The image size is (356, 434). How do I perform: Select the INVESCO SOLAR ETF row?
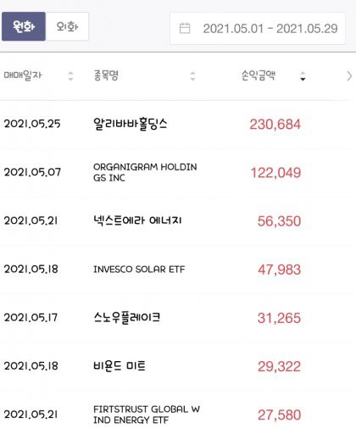(x=178, y=270)
